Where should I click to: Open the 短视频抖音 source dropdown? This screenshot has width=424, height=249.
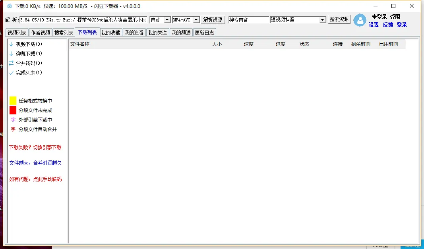323,19
